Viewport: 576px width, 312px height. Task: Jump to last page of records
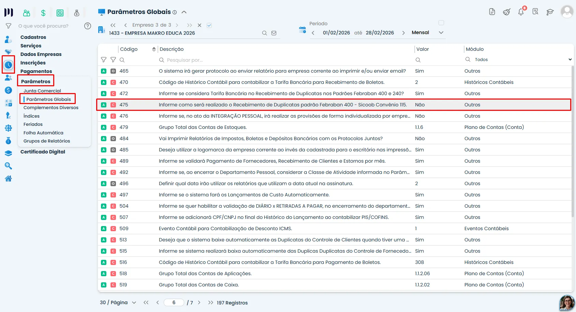point(211,302)
